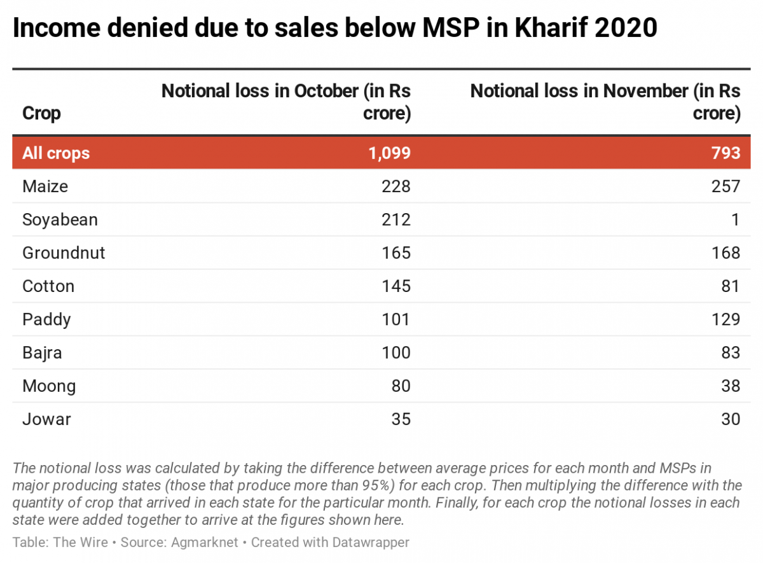
Task: Click the Created with Datawrapper text
Action: pos(330,543)
